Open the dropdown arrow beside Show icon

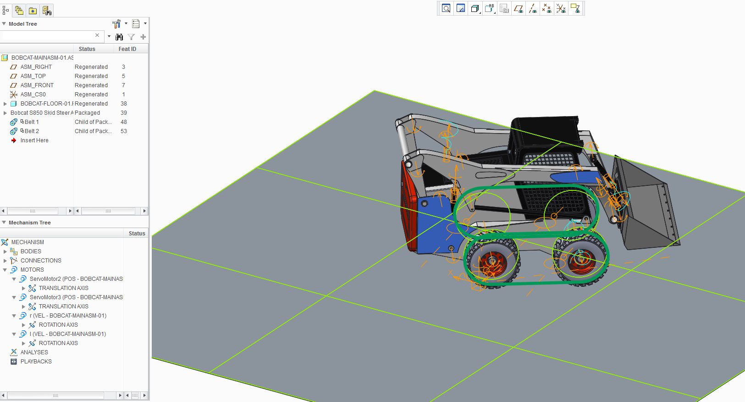[x=145, y=23]
